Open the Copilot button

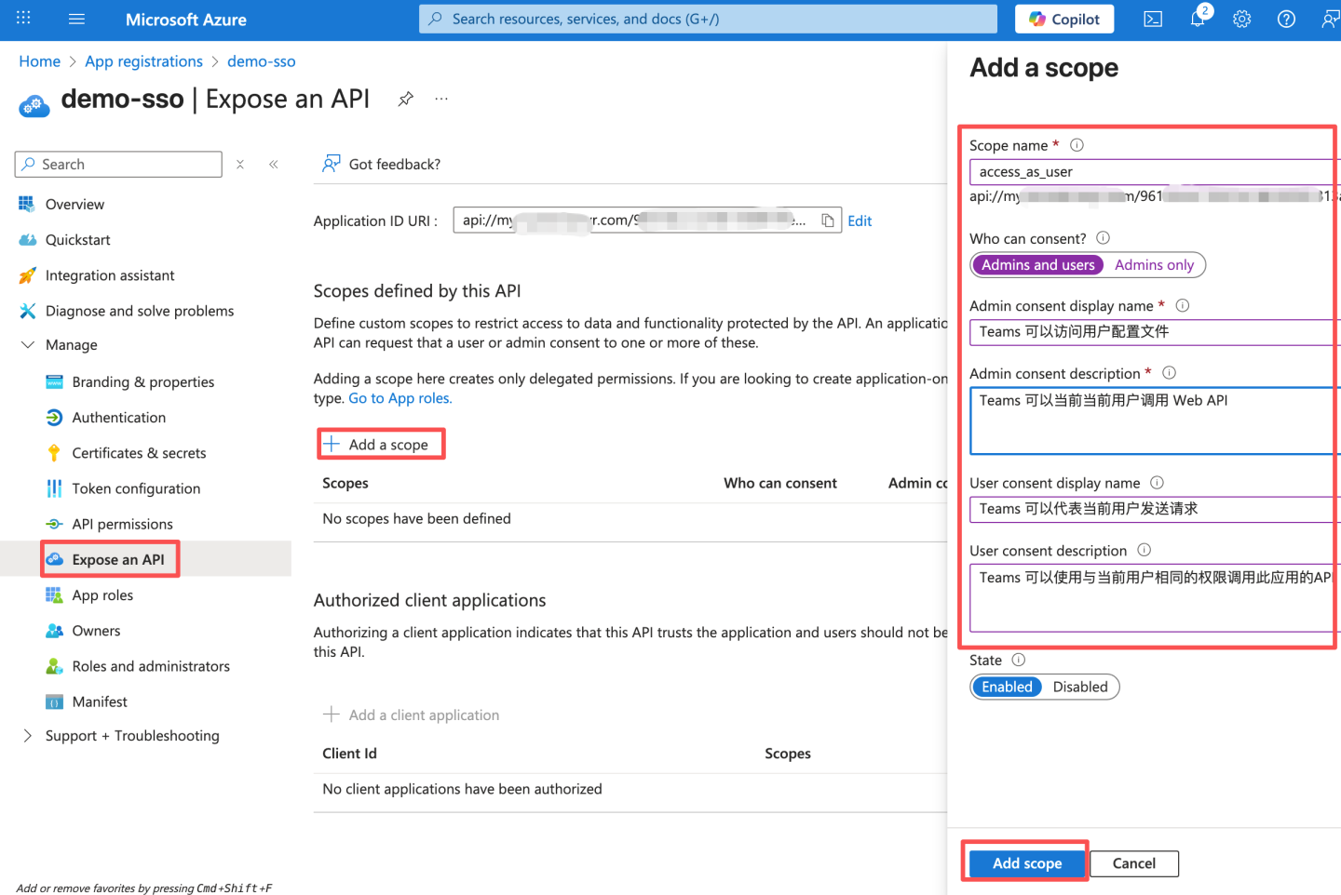point(1063,19)
